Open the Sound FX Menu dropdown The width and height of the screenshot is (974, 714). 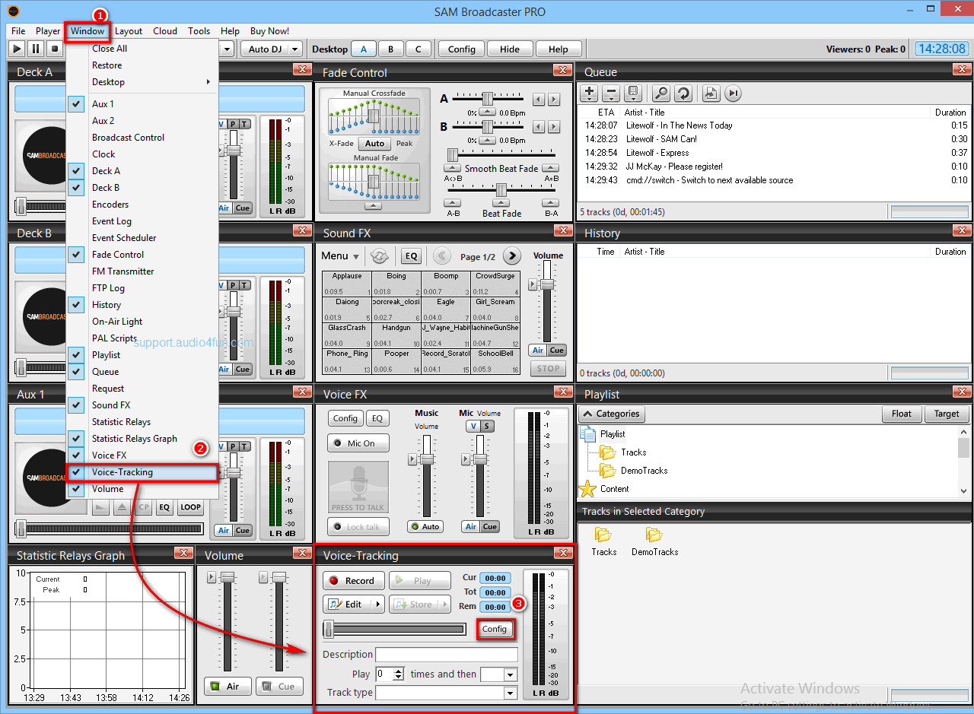coord(339,255)
